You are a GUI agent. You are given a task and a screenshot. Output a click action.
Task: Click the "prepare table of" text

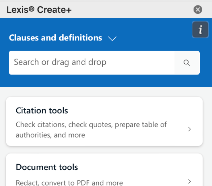[141, 124]
